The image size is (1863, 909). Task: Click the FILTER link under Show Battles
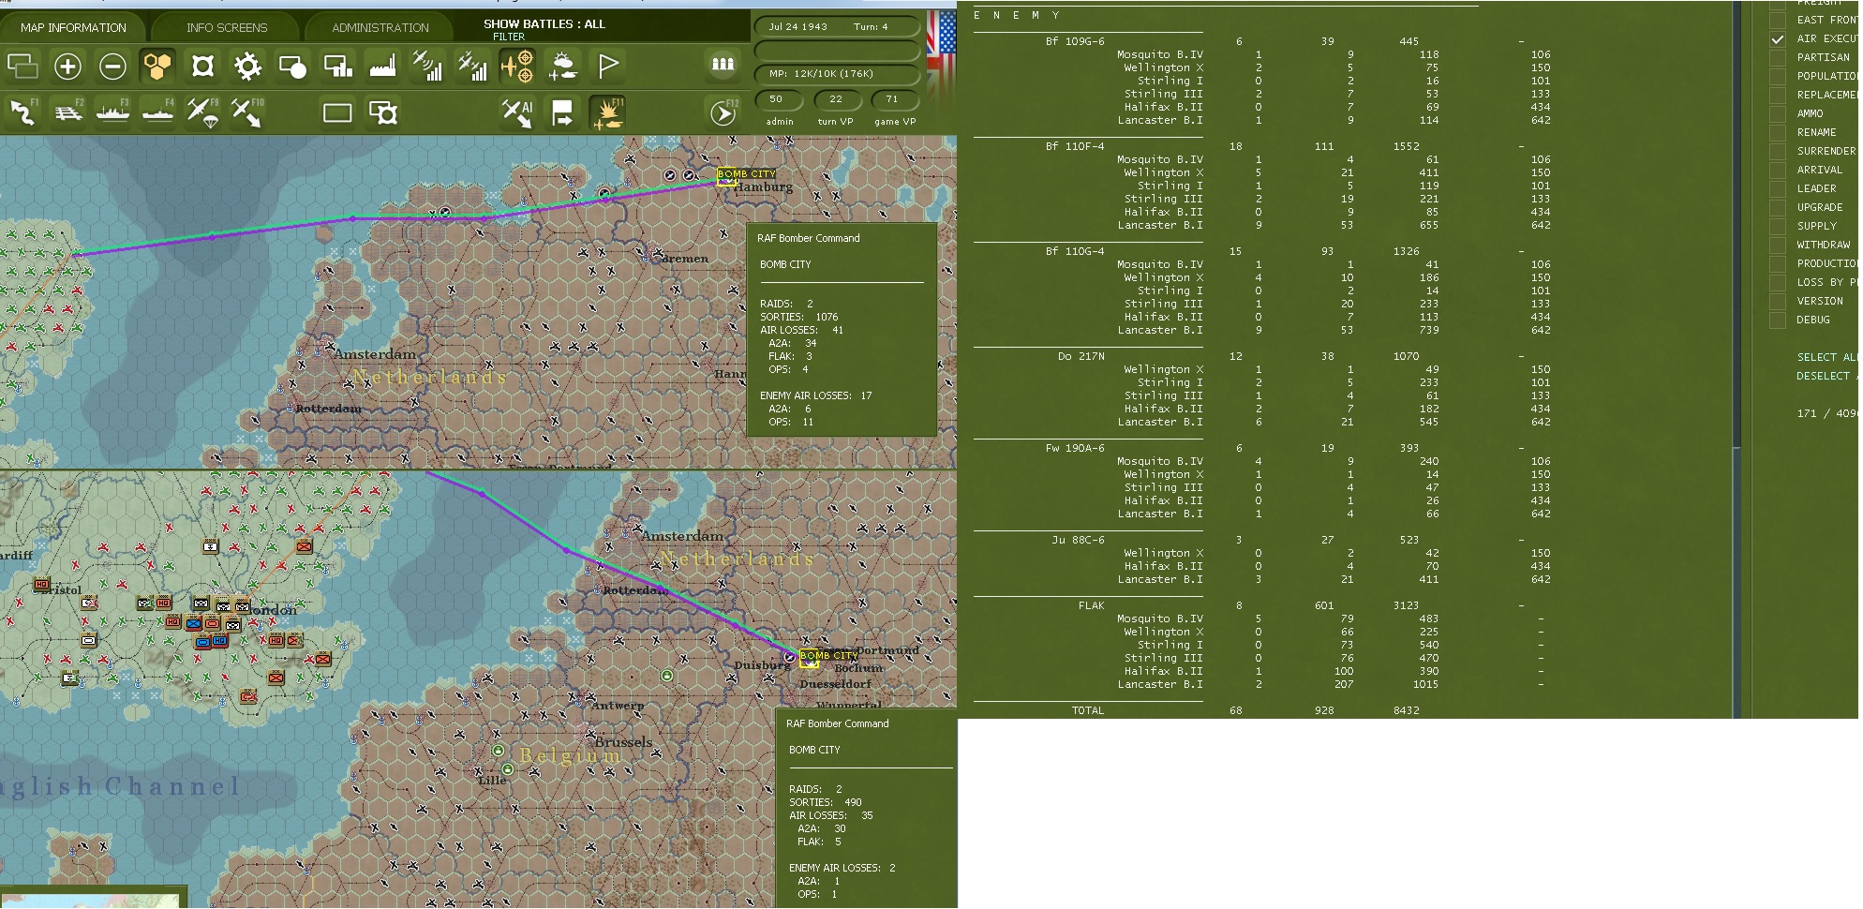(x=509, y=37)
